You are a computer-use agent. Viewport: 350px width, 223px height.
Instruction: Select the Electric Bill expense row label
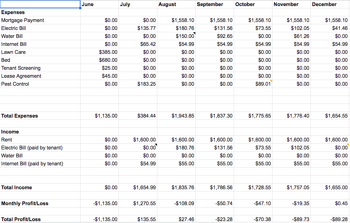click(13, 28)
